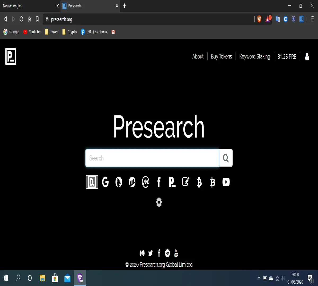Select the CoinMarketCap provider icon
Viewport: 318px width, 286px height.
coord(145,182)
